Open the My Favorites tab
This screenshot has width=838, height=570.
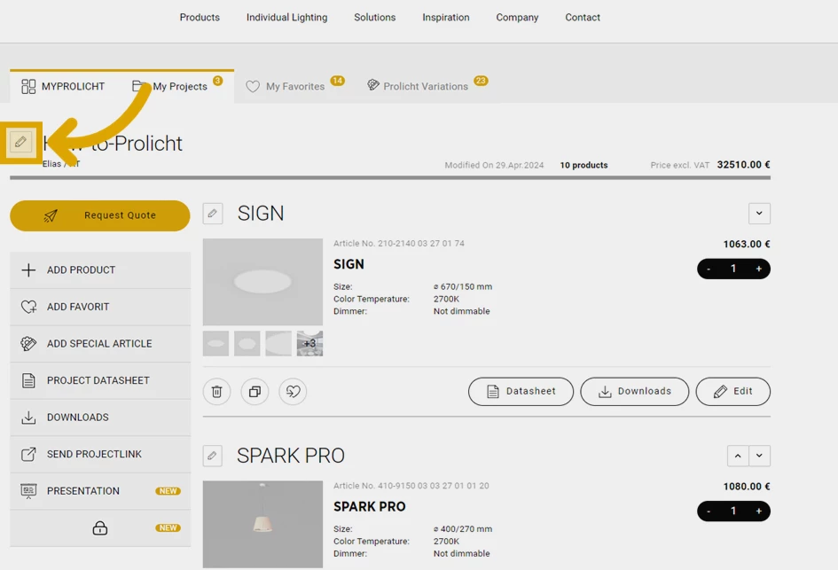coord(294,87)
